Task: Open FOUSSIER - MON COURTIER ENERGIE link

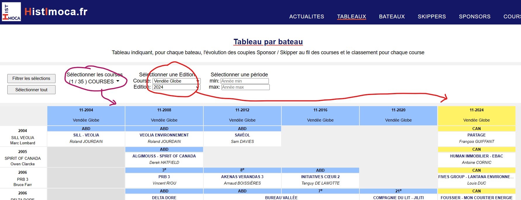Action: tap(477, 197)
